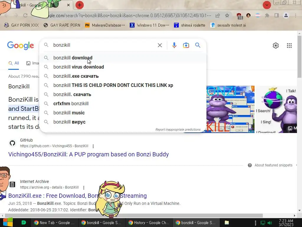
Task: Open the clock showing 7:23 AM
Action: point(286,223)
